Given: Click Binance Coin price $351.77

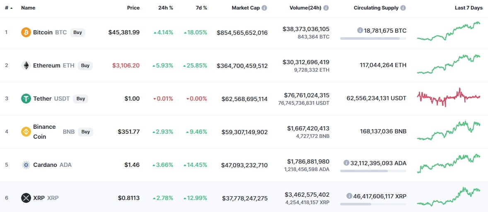Looking at the screenshot, I should pos(129,132).
